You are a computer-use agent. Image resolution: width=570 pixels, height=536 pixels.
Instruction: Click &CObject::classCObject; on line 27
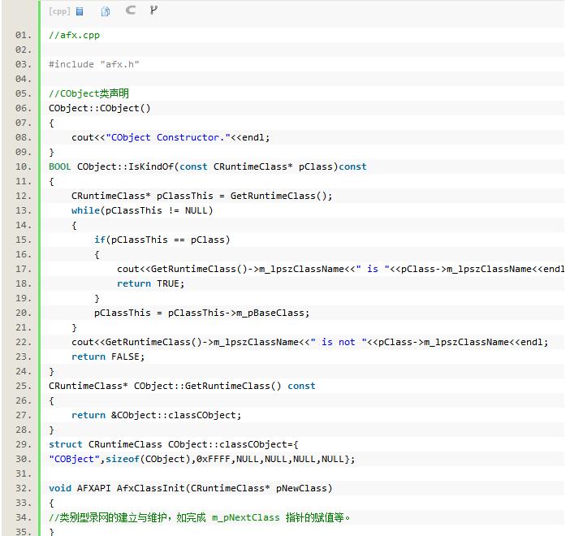[x=176, y=415]
